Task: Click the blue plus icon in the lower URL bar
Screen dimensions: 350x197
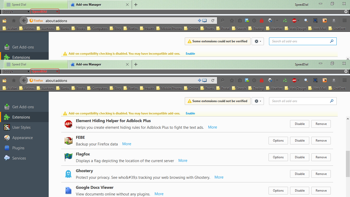Action: (200, 80)
